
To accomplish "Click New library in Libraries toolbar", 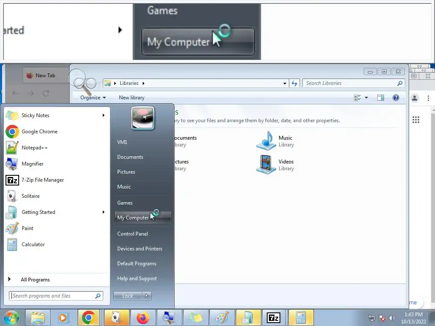I will point(132,98).
